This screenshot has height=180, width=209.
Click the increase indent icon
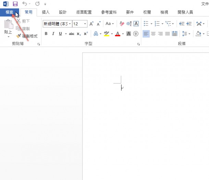[189, 24]
